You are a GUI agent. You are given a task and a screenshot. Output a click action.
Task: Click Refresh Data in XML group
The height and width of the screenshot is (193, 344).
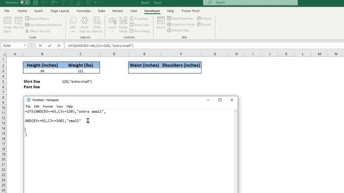tap(178, 30)
